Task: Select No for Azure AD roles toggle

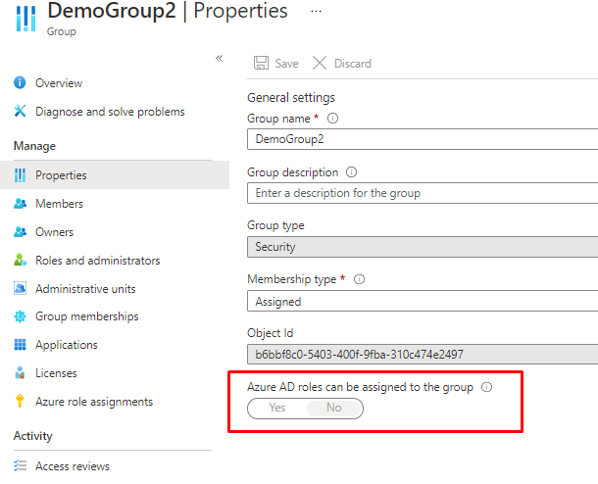Action: tap(334, 408)
